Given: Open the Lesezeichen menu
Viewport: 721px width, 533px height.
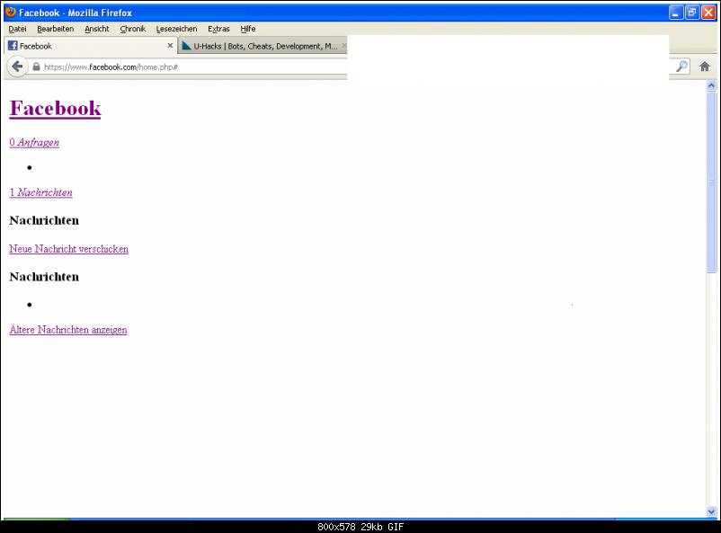Looking at the screenshot, I should (176, 29).
